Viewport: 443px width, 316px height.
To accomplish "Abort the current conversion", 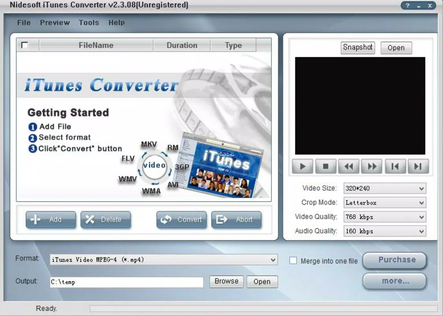I will (236, 219).
